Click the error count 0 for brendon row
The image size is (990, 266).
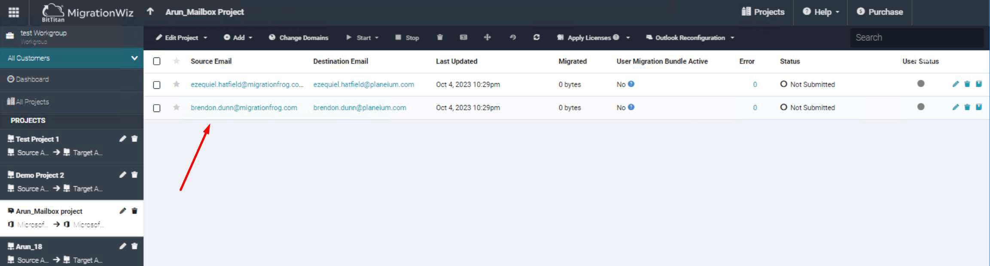coord(755,108)
